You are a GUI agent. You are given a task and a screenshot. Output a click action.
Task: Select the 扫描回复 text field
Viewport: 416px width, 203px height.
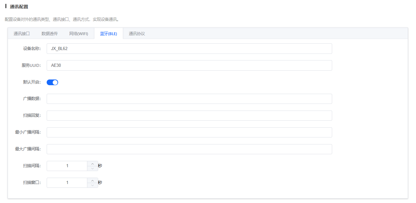[x=189, y=116]
